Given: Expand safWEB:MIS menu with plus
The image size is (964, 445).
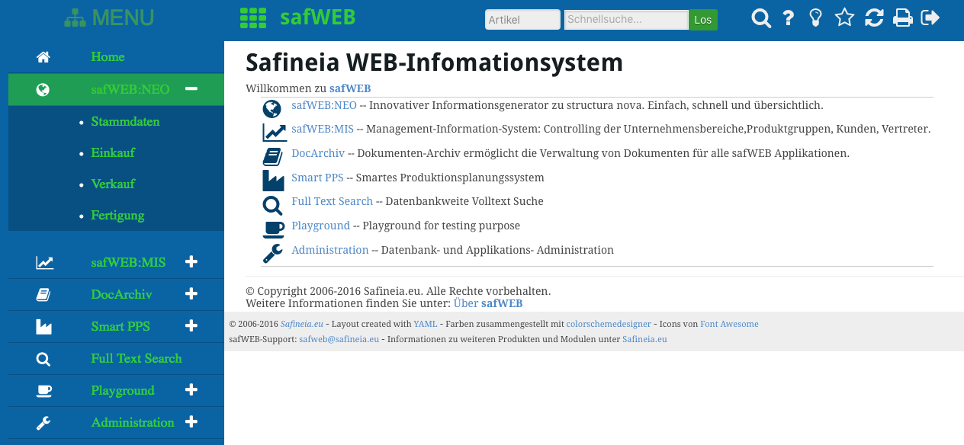Looking at the screenshot, I should click(191, 262).
